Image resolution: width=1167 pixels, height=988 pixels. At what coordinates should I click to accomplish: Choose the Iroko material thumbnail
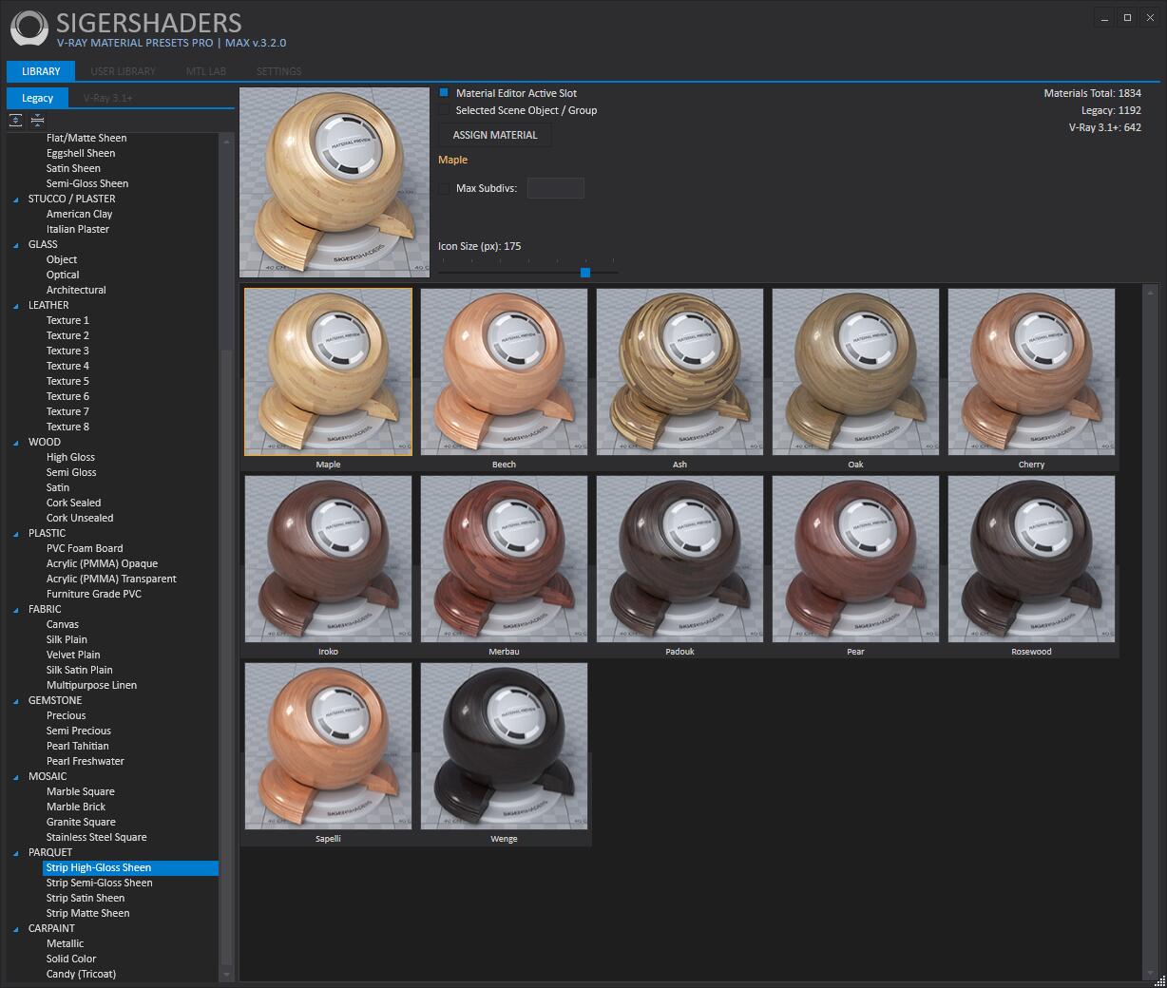coord(329,559)
